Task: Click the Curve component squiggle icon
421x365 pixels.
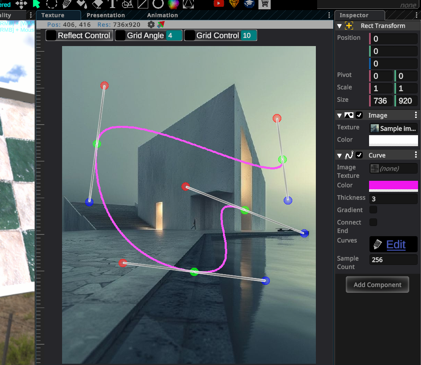Action: [x=349, y=155]
